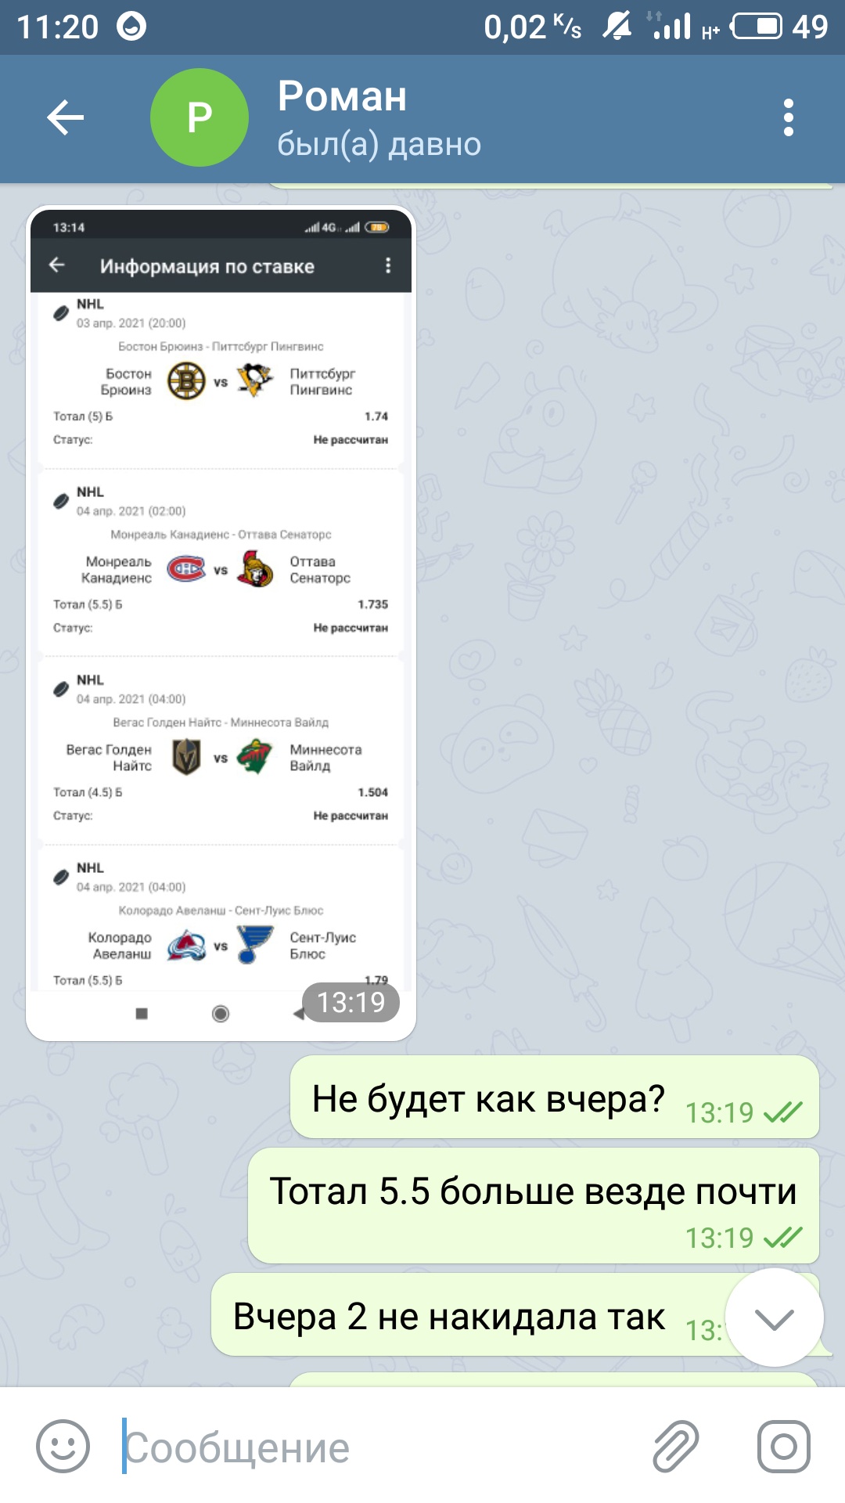The image size is (845, 1503).
Task: Tap the battery indicator in status bar
Action: pos(756,27)
